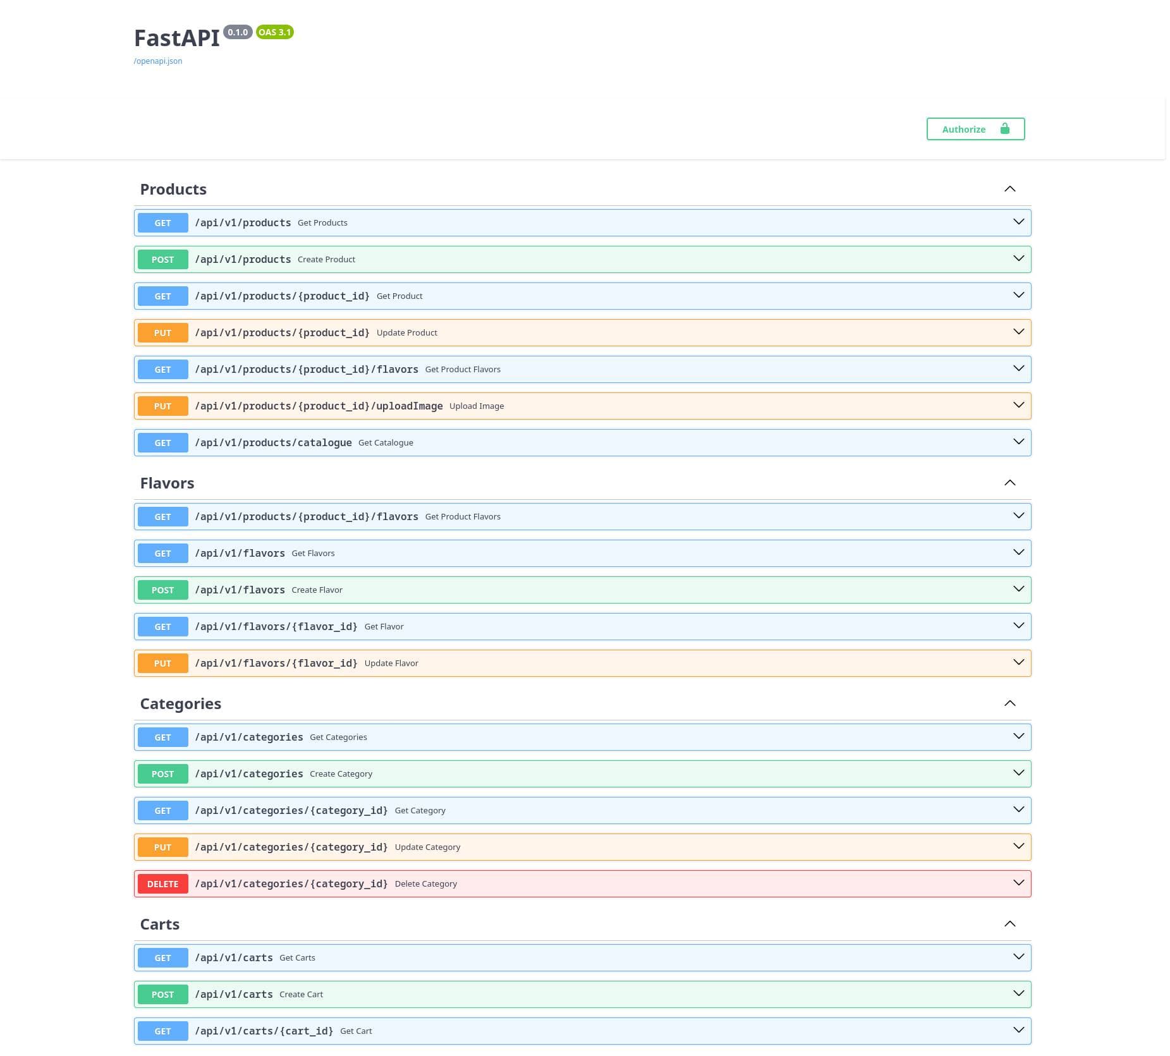Image resolution: width=1170 pixels, height=1056 pixels.
Task: Click GET badge for Get Catalogue
Action: coord(163,443)
